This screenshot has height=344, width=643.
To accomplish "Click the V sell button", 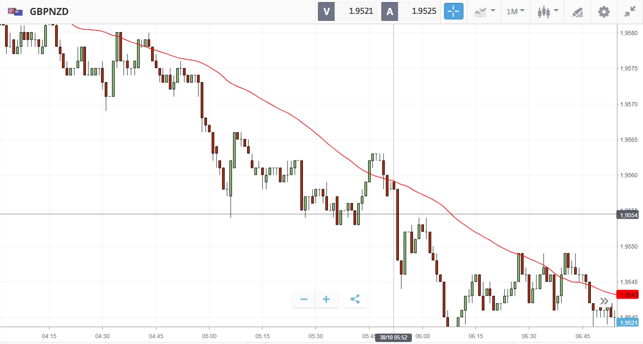I will 326,11.
